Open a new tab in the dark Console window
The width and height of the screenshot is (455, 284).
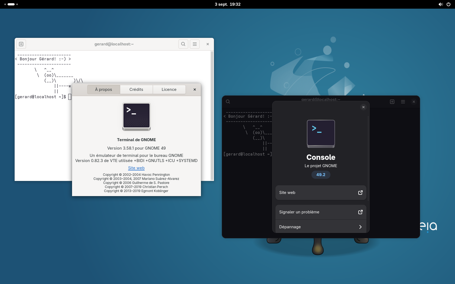tap(392, 102)
